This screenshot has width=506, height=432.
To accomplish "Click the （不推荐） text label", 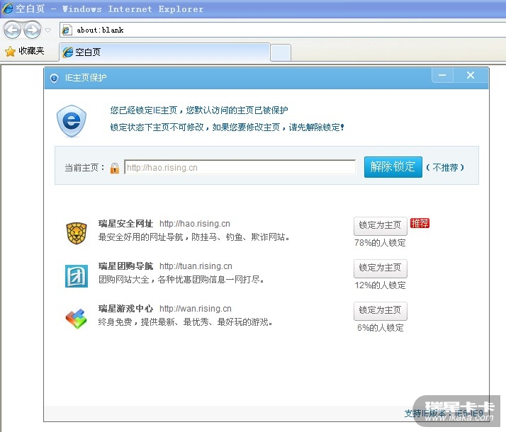I will (445, 167).
